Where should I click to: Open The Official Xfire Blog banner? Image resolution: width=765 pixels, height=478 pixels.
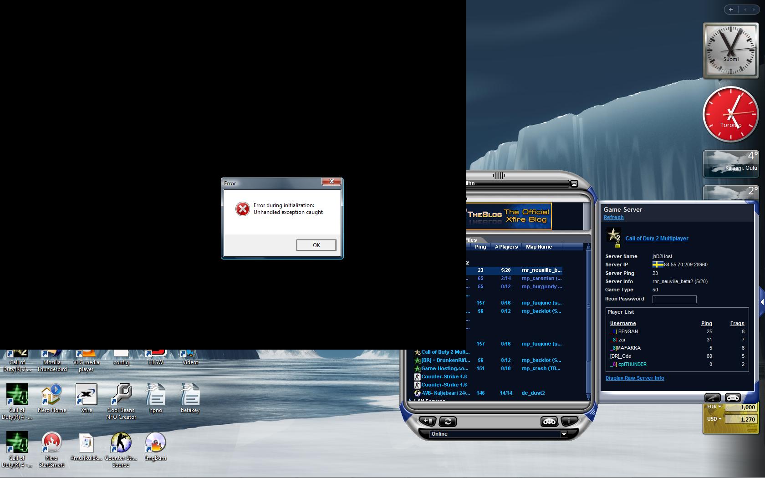click(x=509, y=216)
